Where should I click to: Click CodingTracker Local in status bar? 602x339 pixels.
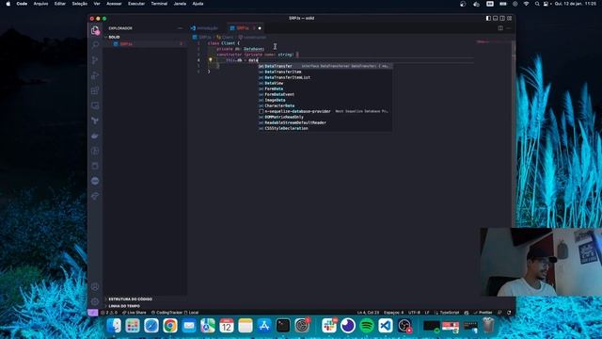pos(175,313)
